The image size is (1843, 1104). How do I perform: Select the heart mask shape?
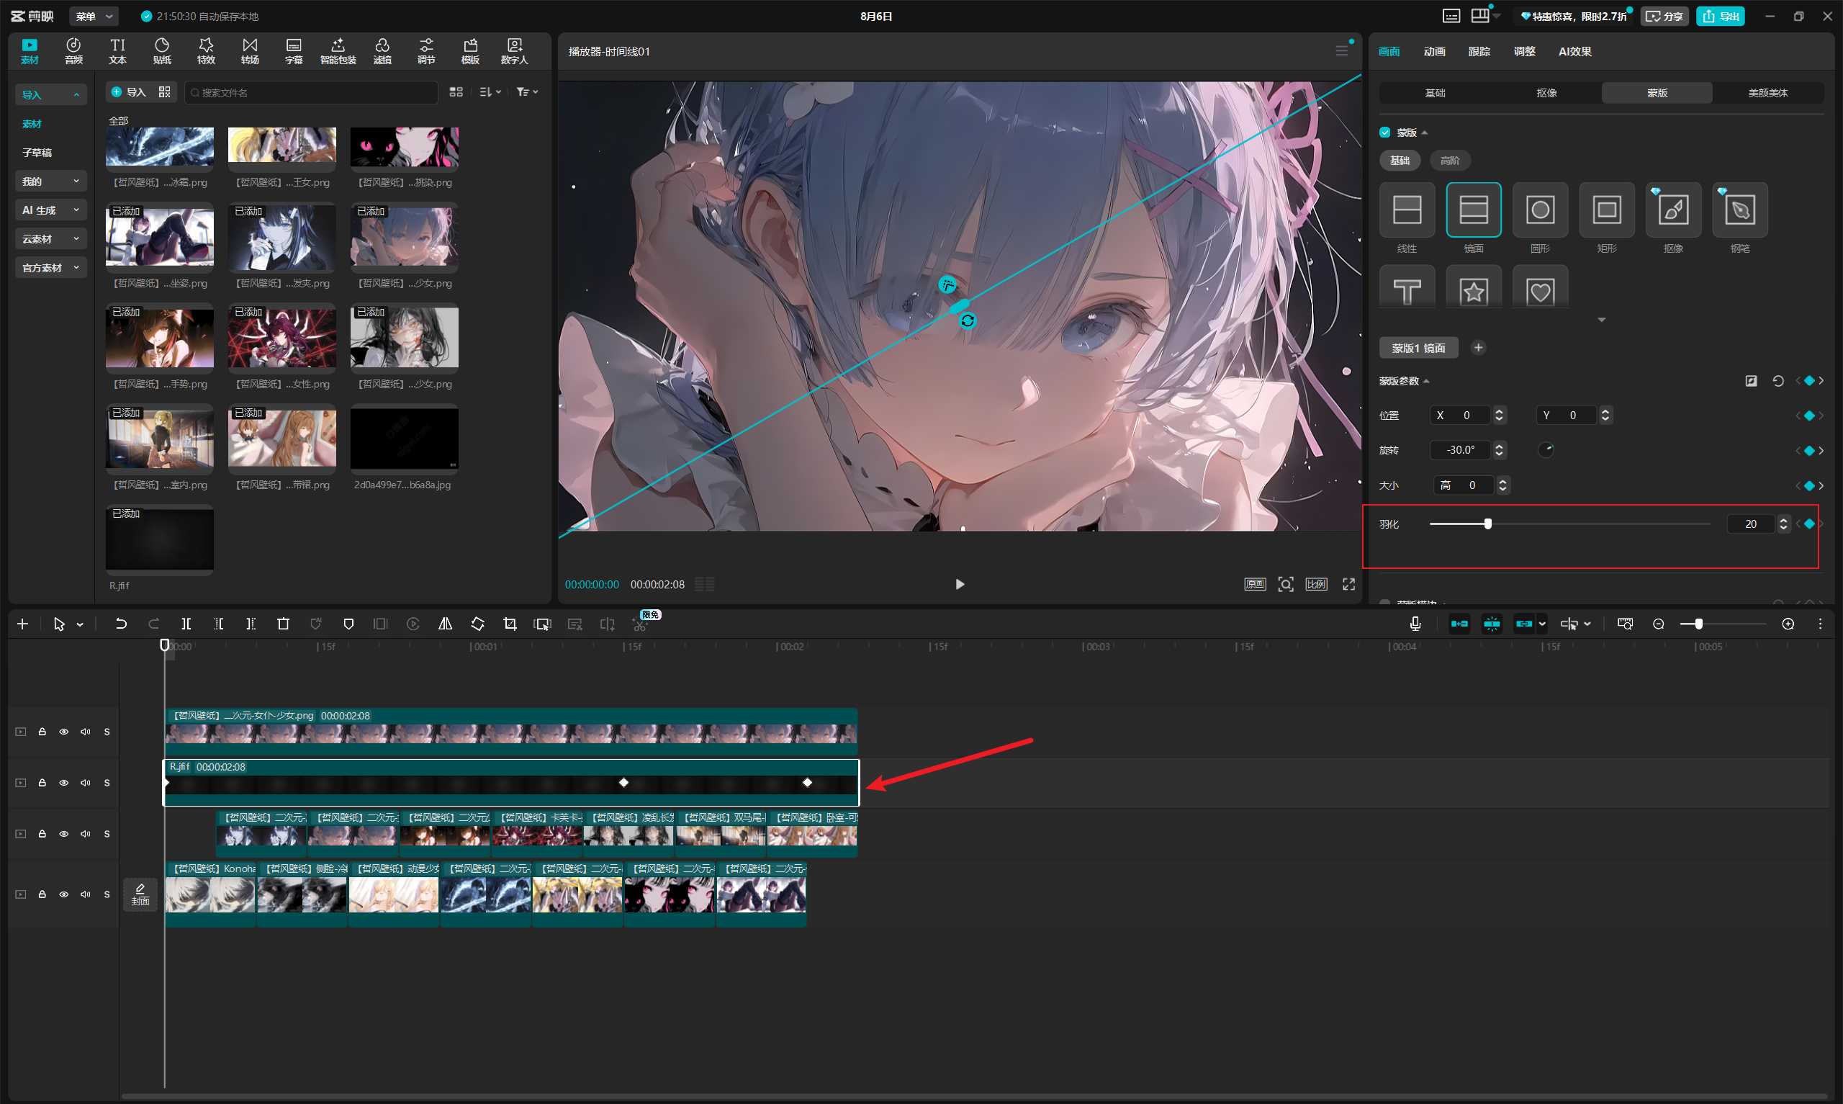tap(1540, 287)
